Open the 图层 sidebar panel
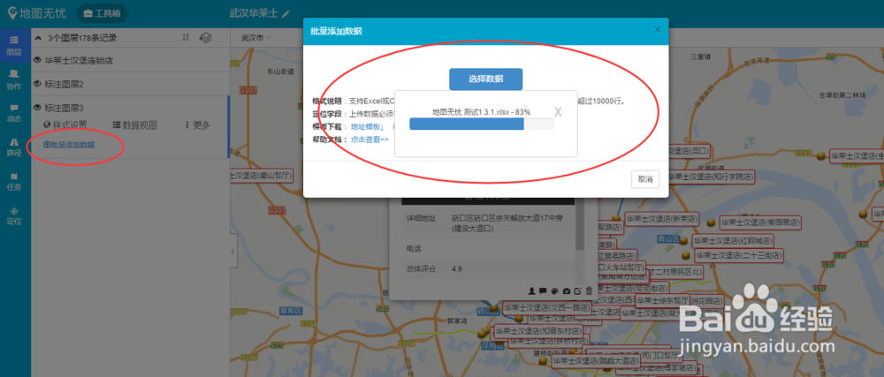 click(x=15, y=46)
